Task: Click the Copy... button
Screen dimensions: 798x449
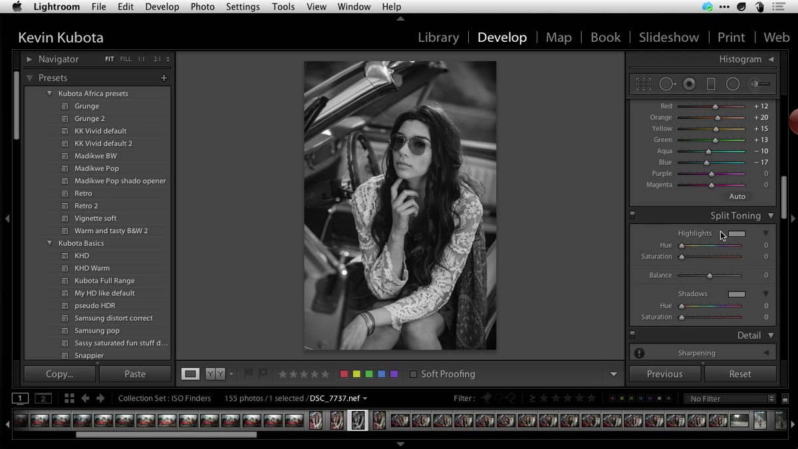Action: pyautogui.click(x=59, y=374)
